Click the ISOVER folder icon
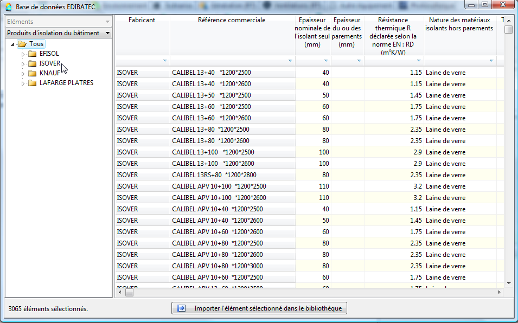 point(33,63)
